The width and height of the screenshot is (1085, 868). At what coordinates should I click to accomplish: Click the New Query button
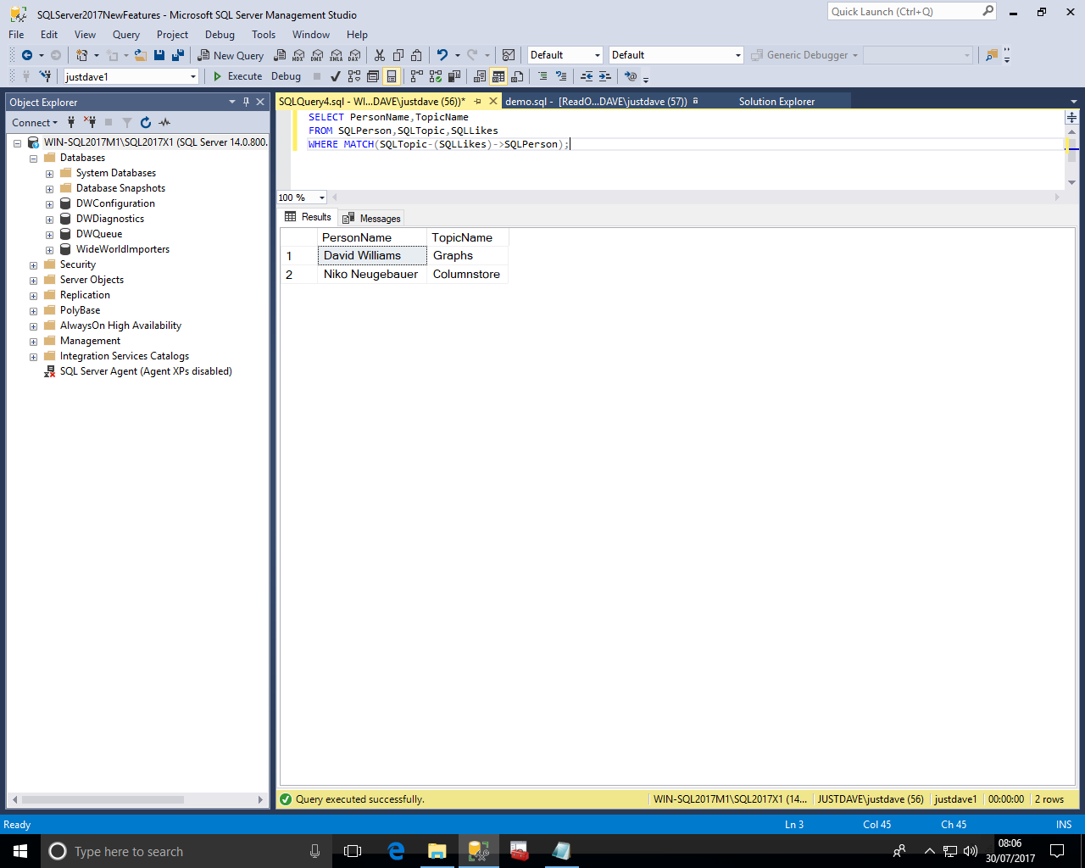click(x=231, y=55)
